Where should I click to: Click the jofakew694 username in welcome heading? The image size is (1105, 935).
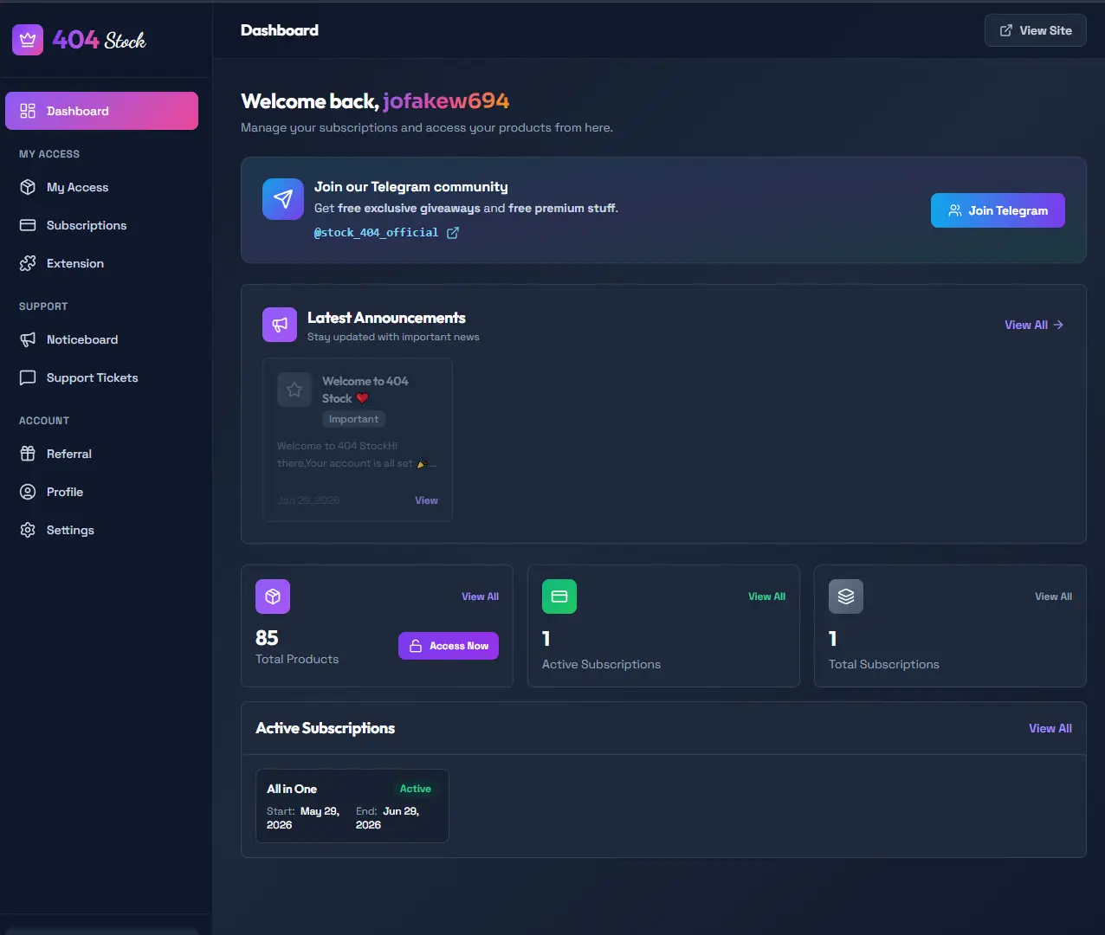pos(446,101)
